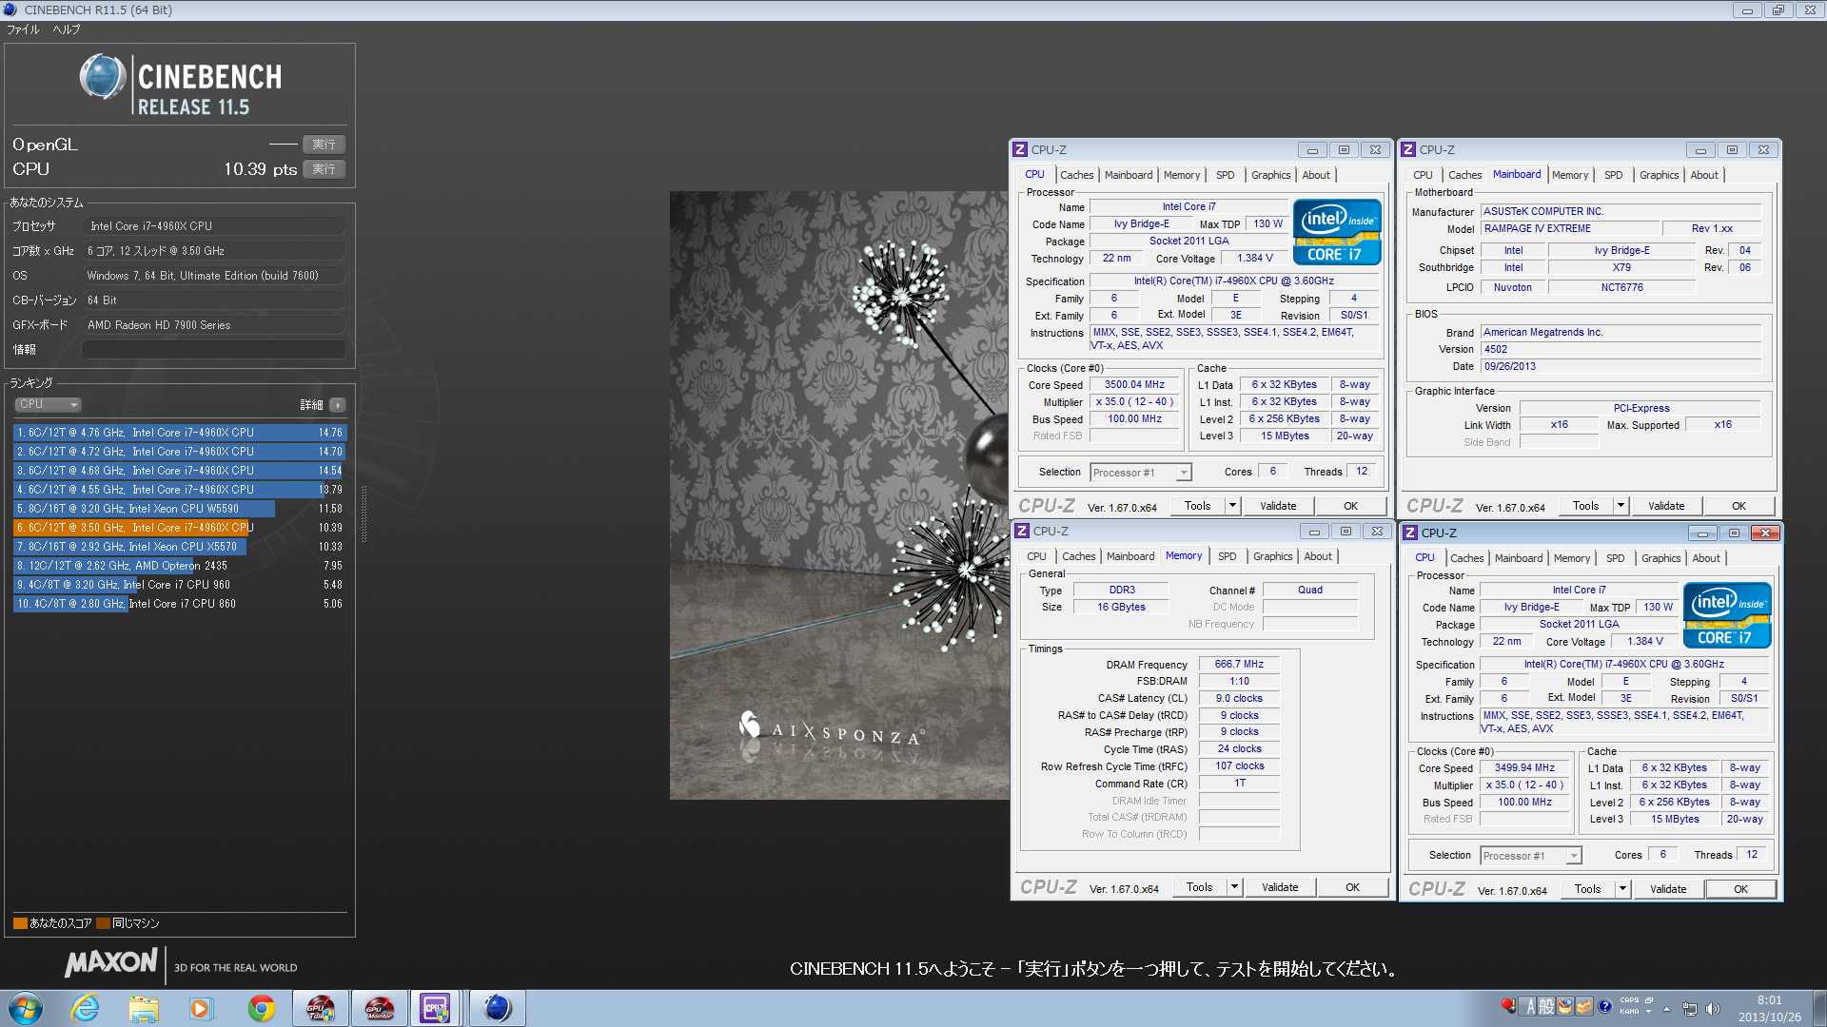Click the GPU Tweak taskbar icon
This screenshot has width=1827, height=1027.
click(x=321, y=1008)
